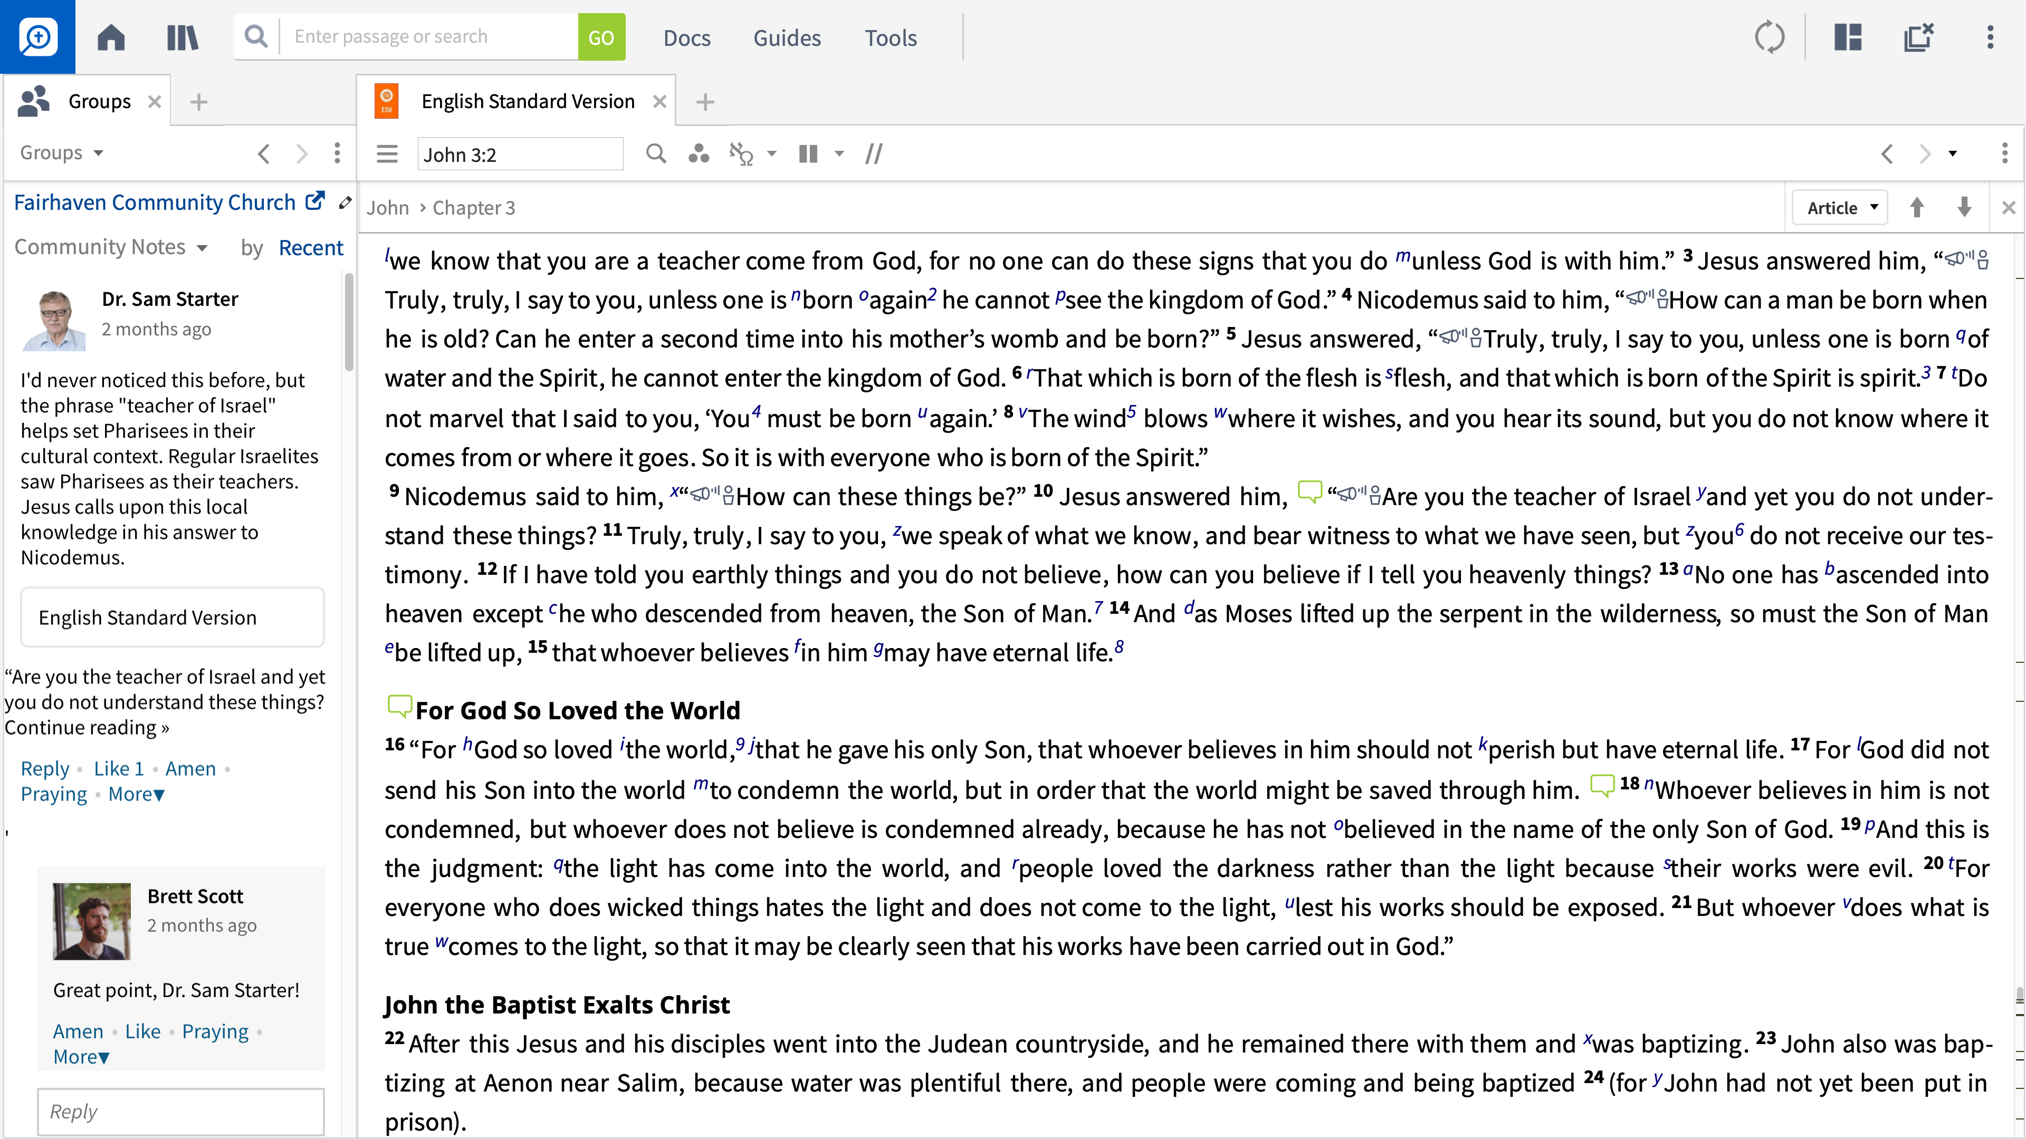Open the parallel resources slashes icon
Image resolution: width=2026 pixels, height=1139 pixels.
(x=874, y=153)
